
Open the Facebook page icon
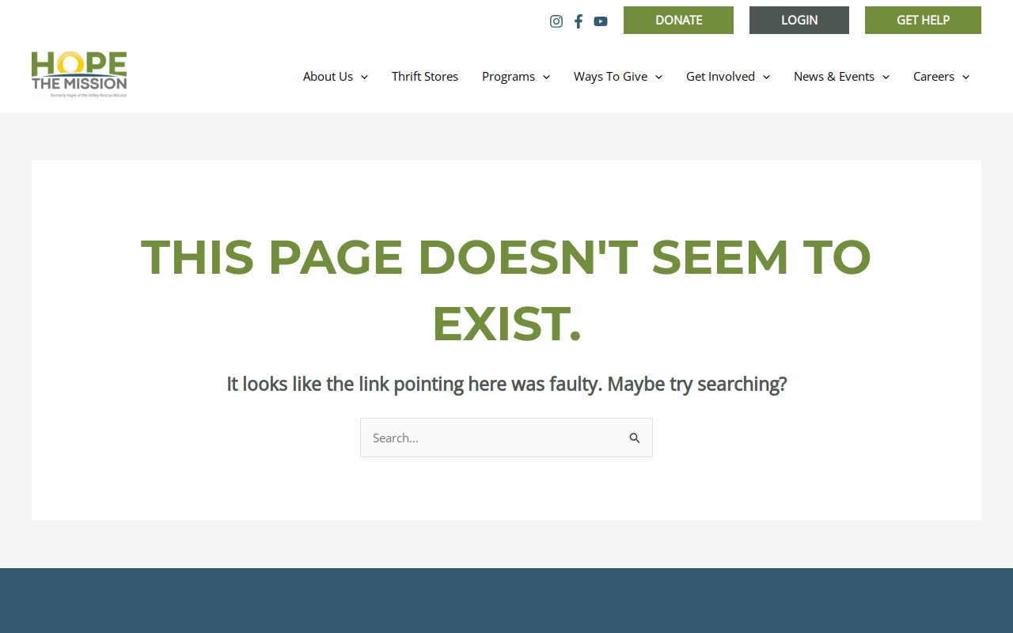(x=579, y=21)
